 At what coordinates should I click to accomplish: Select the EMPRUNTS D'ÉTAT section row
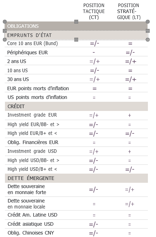[76, 35]
